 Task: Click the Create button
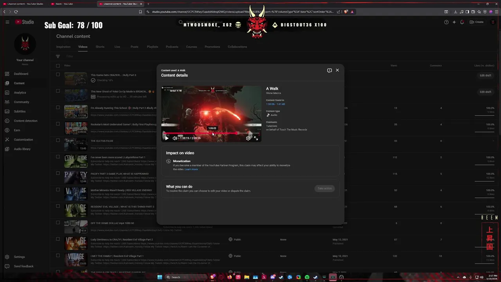477,22
